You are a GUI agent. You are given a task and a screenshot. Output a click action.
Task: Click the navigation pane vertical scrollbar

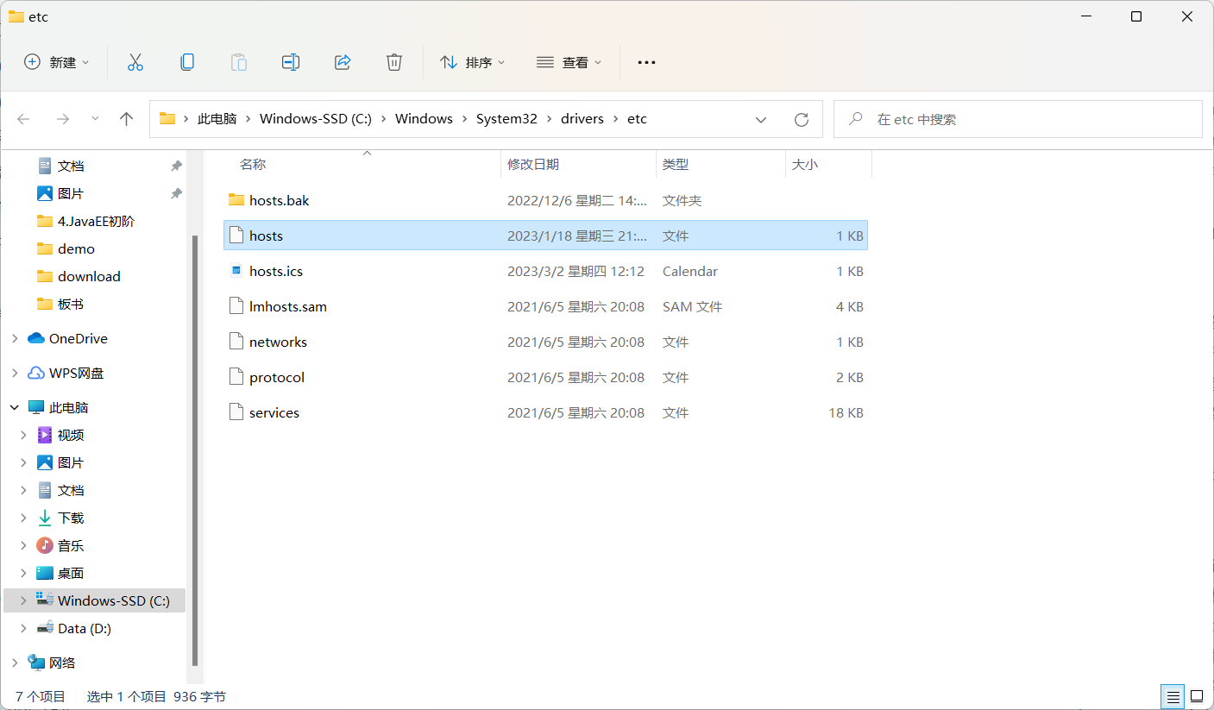point(195,449)
